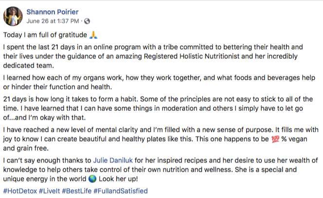This screenshot has width=323, height=198.
Task: Click the public globe privacy icon
Action: [x=87, y=21]
